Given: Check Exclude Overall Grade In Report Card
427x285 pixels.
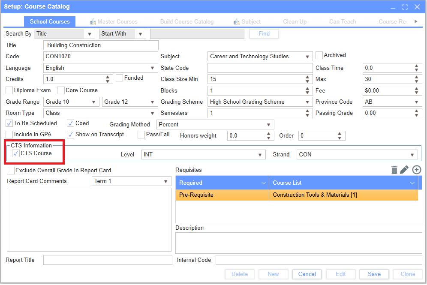Looking at the screenshot, I should tap(11, 171).
